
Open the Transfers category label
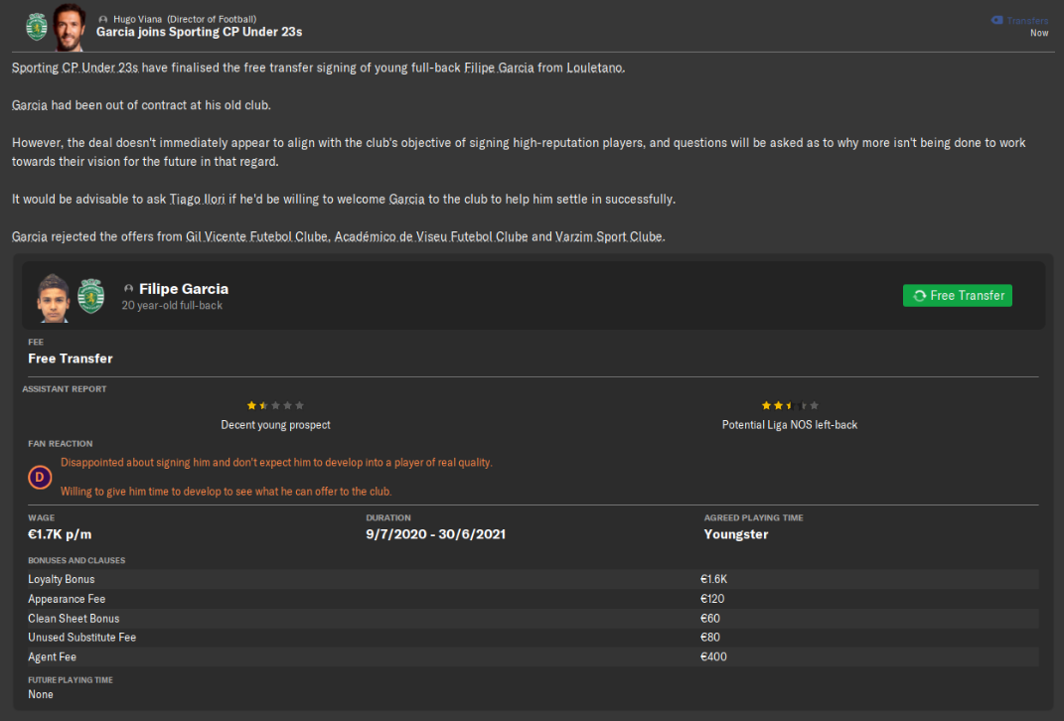coord(1027,20)
